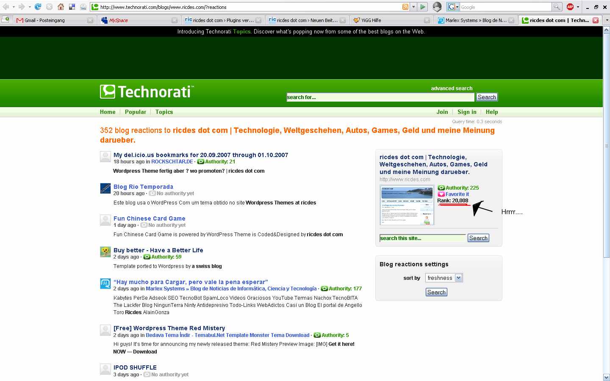Image resolution: width=610 pixels, height=381 pixels.
Task: Click the Google search input box
Action: coord(506,7)
